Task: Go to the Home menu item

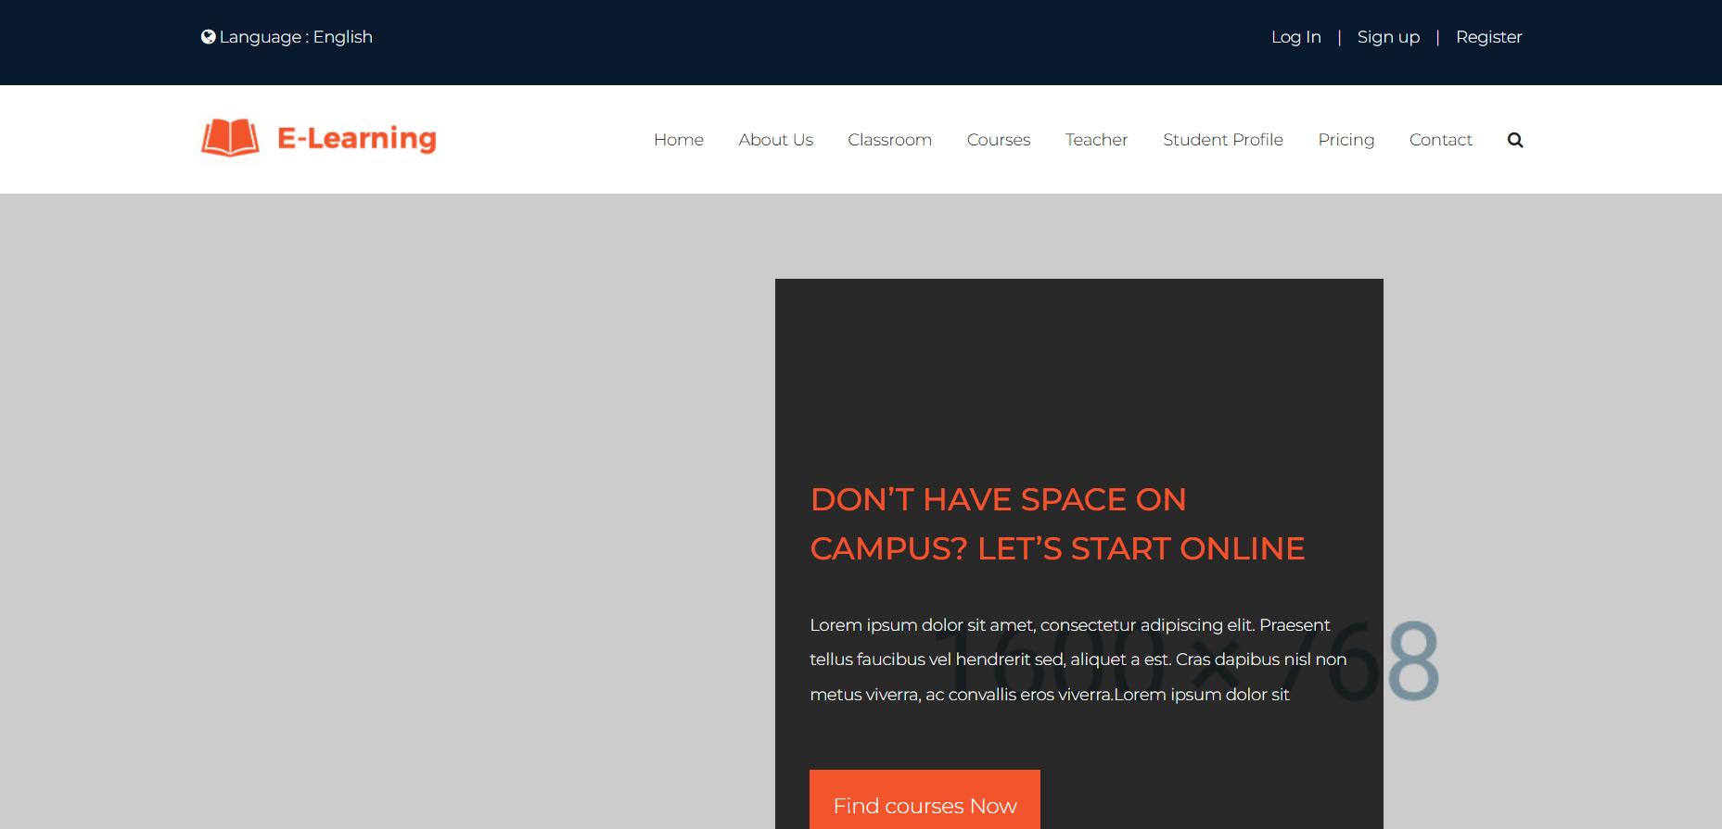Action: [679, 140]
